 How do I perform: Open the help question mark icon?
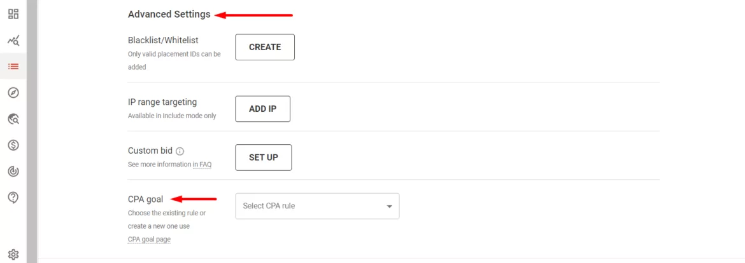(13, 198)
